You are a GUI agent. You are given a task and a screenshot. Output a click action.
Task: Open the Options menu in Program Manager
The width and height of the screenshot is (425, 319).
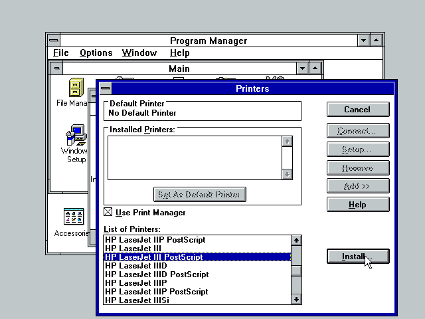coord(96,53)
